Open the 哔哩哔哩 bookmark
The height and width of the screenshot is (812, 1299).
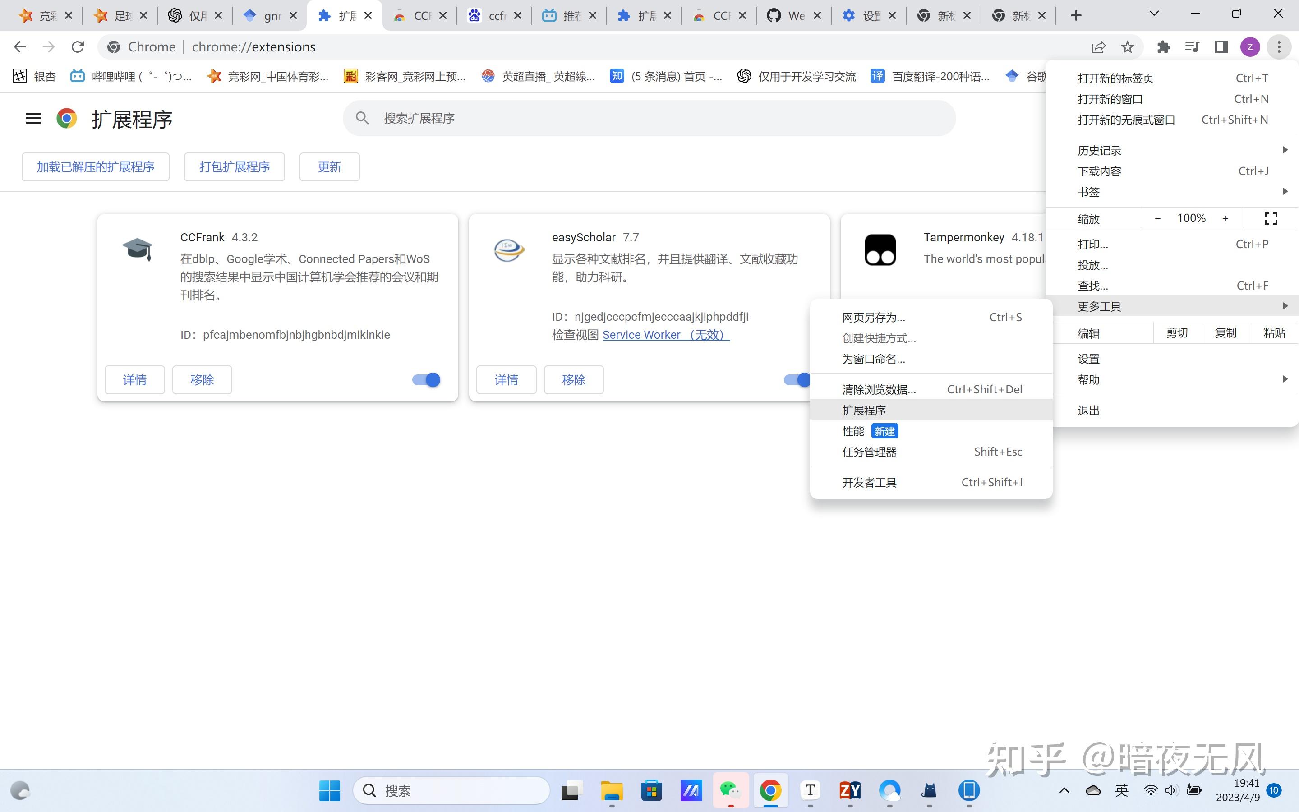[131, 76]
